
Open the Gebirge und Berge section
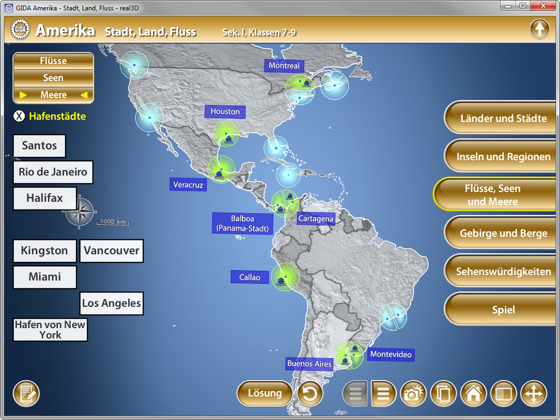tap(503, 234)
